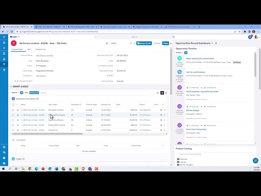
Task: Save the opportunity record
Action: click(x=166, y=43)
